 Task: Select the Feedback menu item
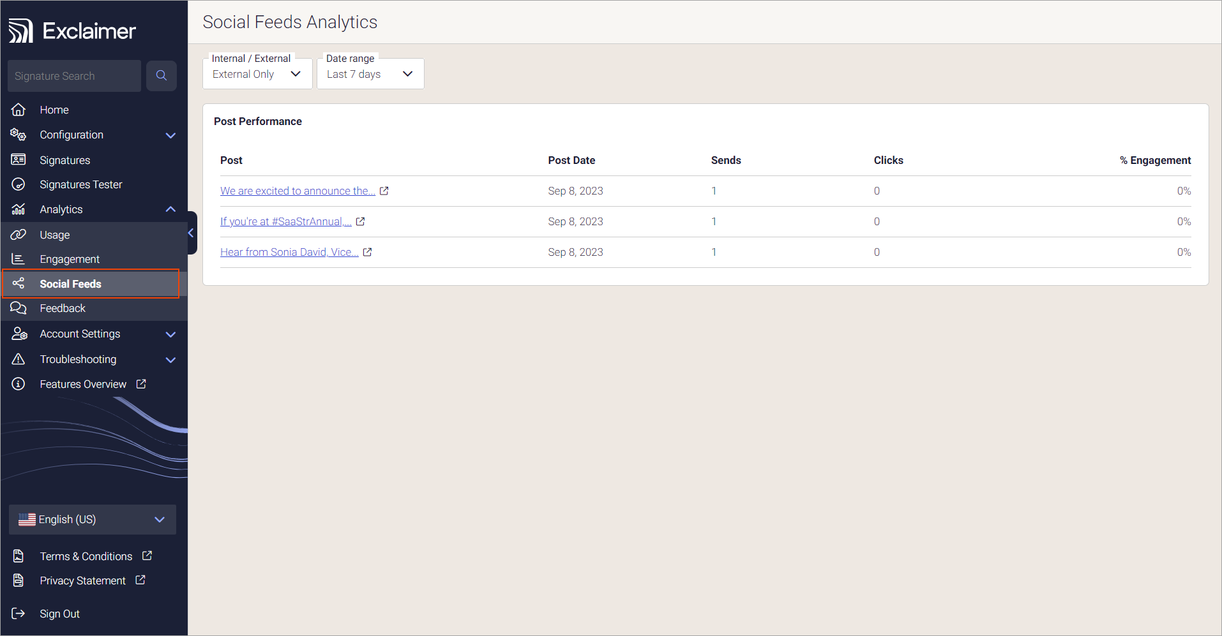pos(63,307)
